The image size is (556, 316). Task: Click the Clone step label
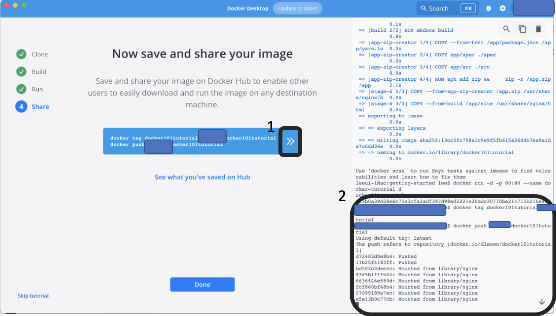coord(40,54)
